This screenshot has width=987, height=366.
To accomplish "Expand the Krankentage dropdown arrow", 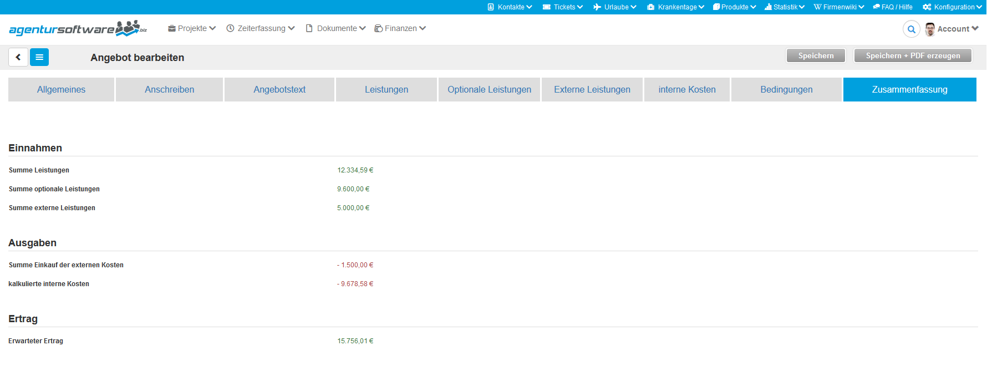I will click(x=701, y=7).
